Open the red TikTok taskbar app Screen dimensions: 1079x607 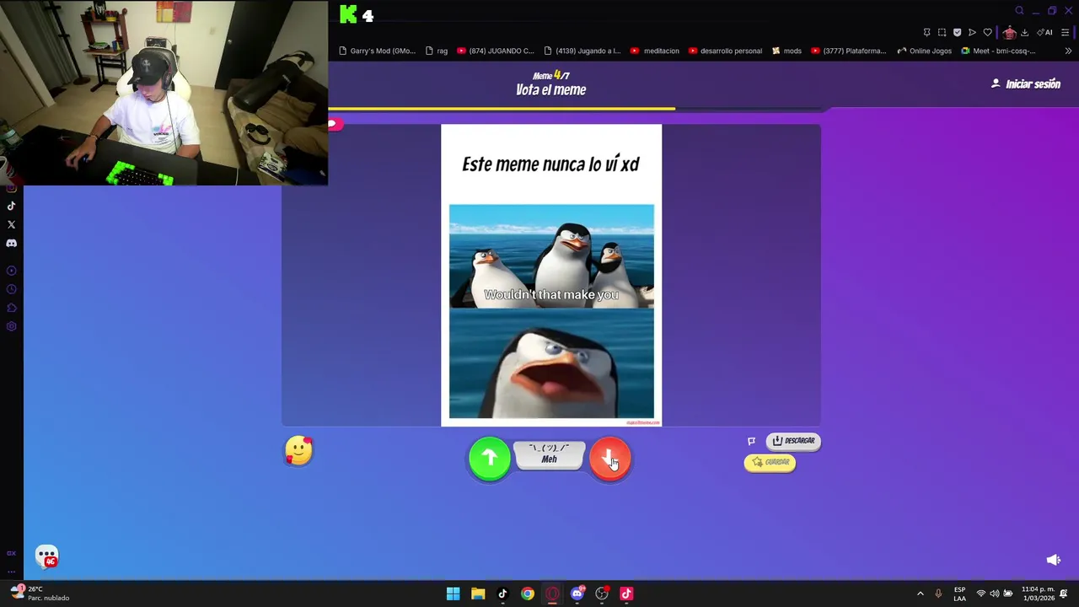click(x=626, y=594)
